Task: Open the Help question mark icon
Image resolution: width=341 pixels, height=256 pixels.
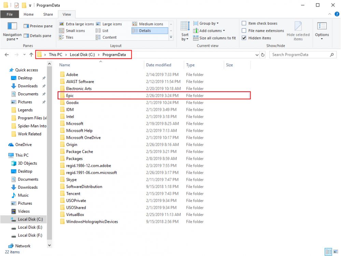Action: coord(337,14)
